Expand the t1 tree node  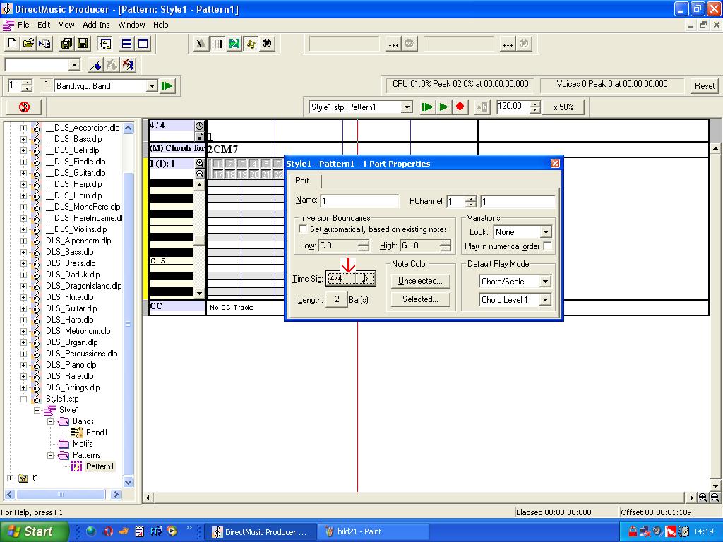tap(11, 478)
